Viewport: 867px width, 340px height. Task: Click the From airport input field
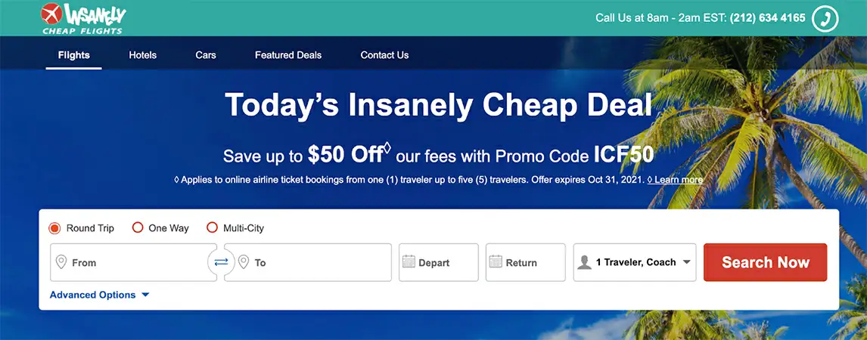tap(136, 262)
